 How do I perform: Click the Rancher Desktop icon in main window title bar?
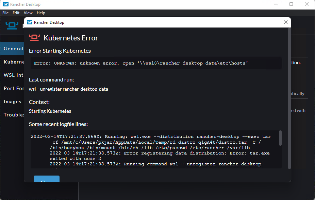(6, 4)
